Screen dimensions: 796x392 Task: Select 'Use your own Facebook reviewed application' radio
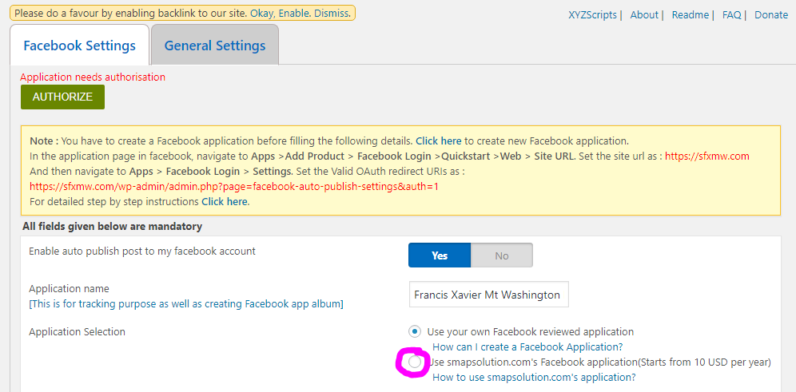click(x=414, y=331)
